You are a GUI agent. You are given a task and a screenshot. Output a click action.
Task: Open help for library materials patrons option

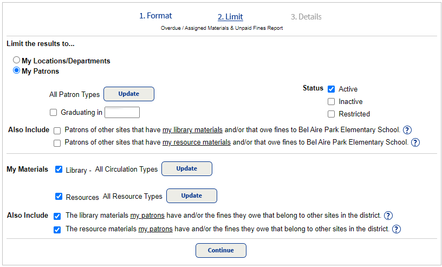407,130
